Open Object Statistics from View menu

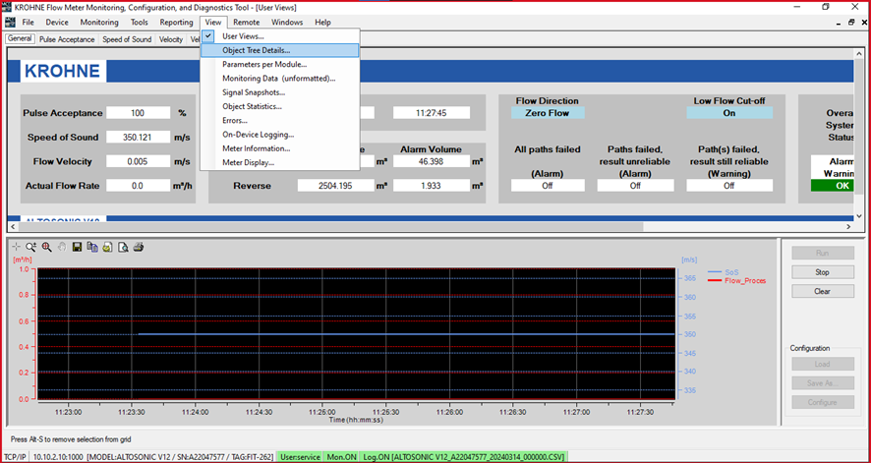pyautogui.click(x=280, y=106)
